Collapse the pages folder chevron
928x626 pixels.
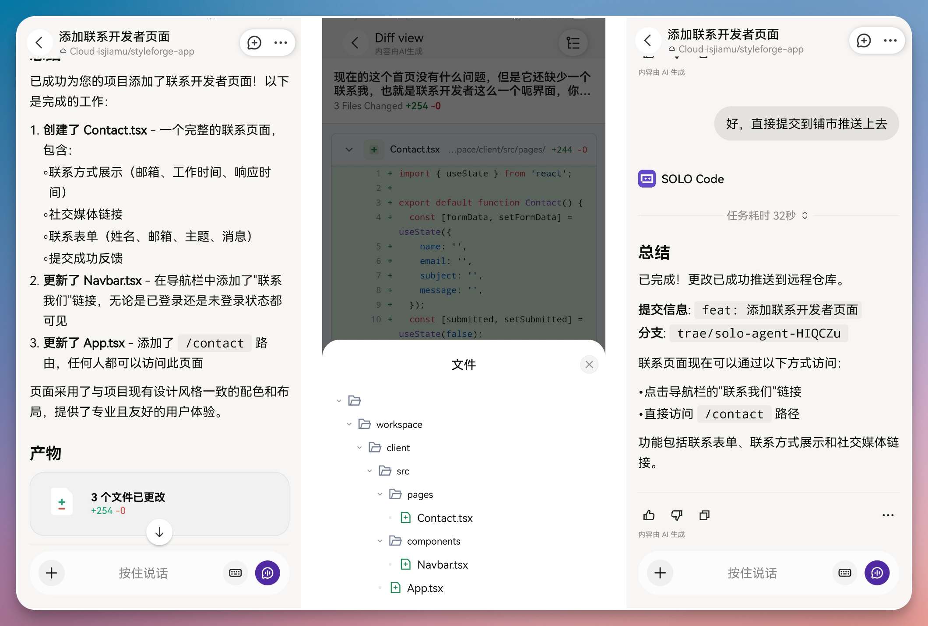380,494
